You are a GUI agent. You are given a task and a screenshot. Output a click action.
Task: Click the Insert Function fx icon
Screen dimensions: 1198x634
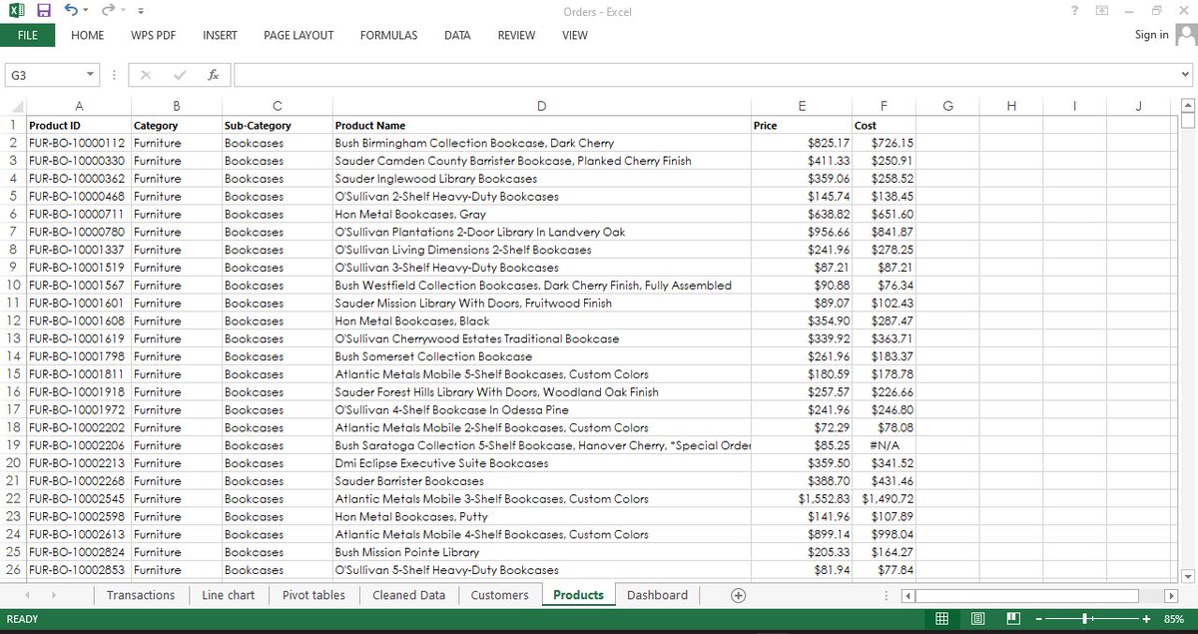pyautogui.click(x=213, y=75)
